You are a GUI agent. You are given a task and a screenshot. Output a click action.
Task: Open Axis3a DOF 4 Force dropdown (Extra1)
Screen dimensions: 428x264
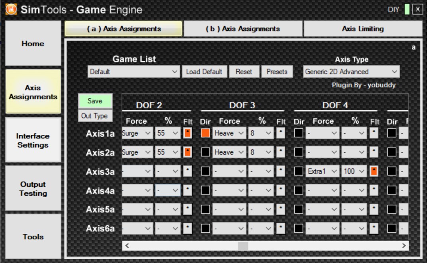coord(322,171)
